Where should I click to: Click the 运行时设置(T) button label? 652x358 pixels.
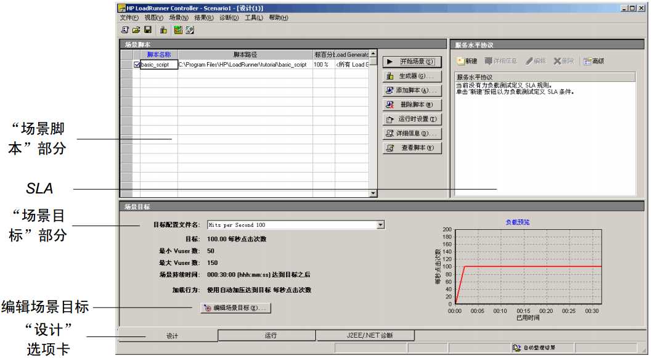click(417, 120)
